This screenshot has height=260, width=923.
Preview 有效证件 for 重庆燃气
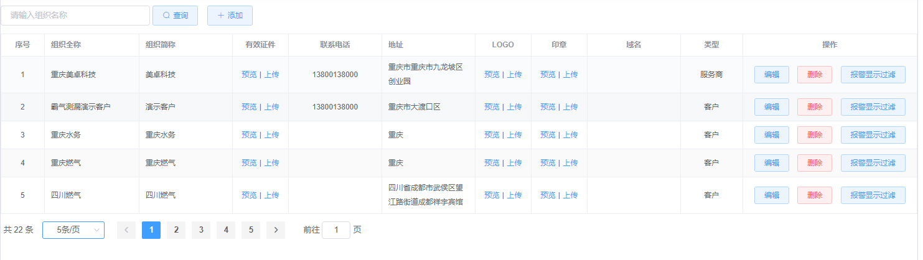point(249,163)
